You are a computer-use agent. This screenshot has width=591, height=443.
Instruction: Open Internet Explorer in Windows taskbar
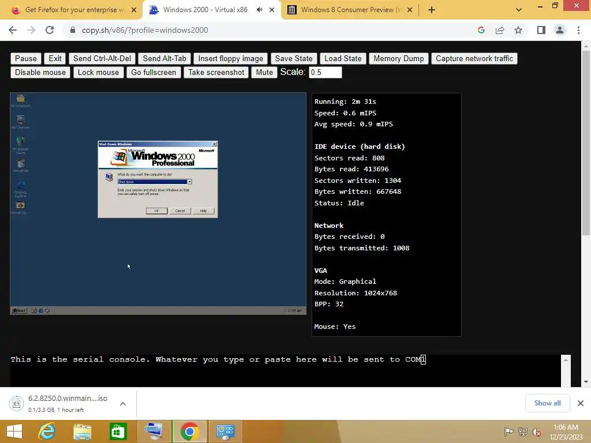[47, 431]
